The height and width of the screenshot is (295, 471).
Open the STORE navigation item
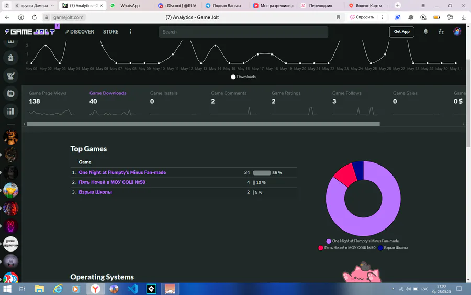click(x=110, y=31)
